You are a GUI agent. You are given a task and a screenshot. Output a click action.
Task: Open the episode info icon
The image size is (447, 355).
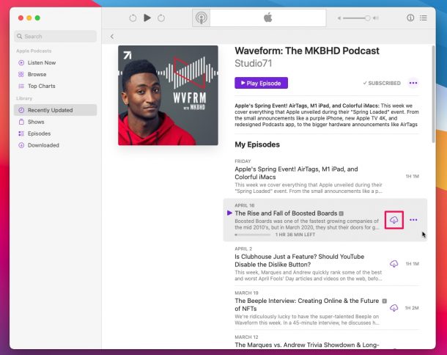pyautogui.click(x=410, y=18)
